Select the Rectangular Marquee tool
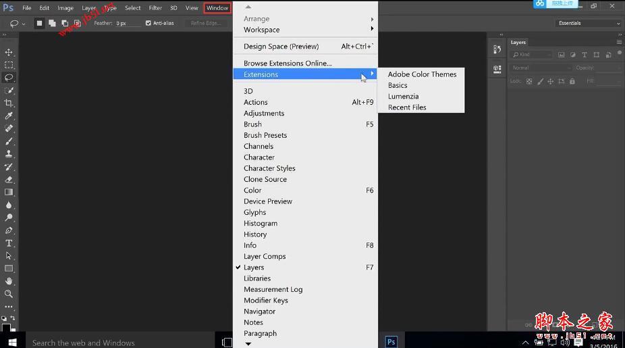The width and height of the screenshot is (625, 348). tap(8, 65)
